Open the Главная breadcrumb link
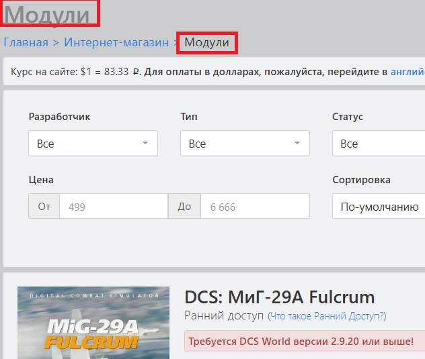 [x=26, y=42]
